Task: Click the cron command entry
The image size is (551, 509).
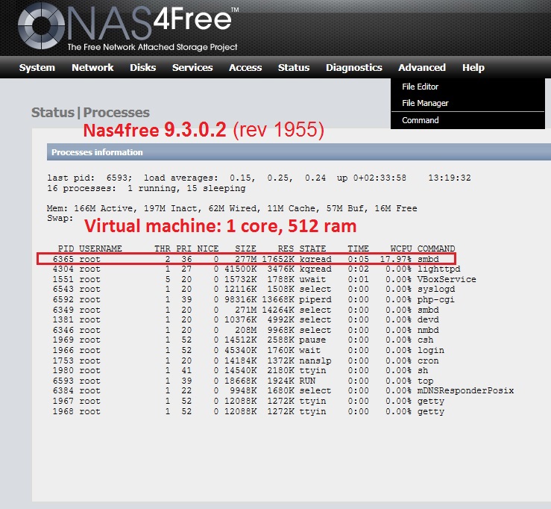Action: click(428, 360)
